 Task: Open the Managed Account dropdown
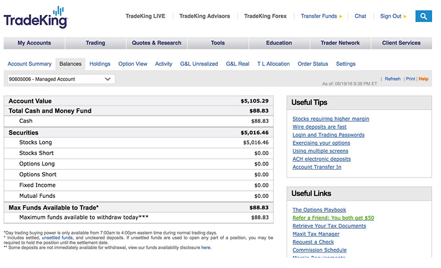pyautogui.click(x=61, y=79)
